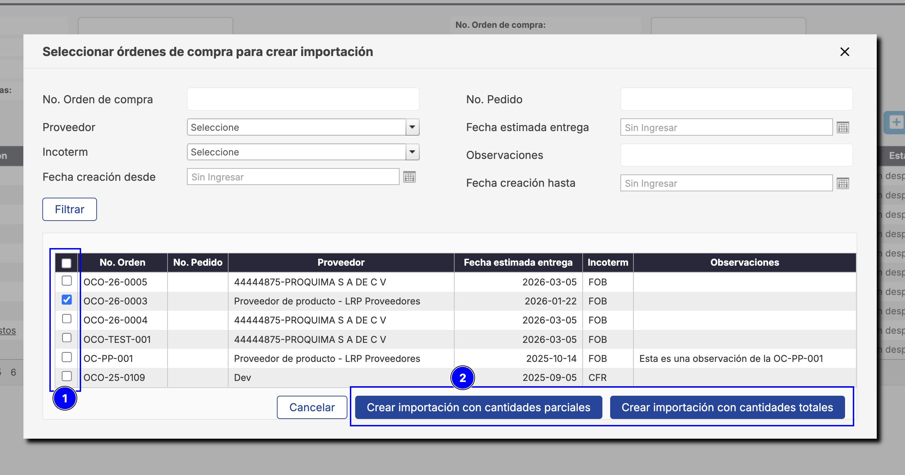Check the select-all checkbox in the table header
The image size is (905, 475).
pos(66,263)
